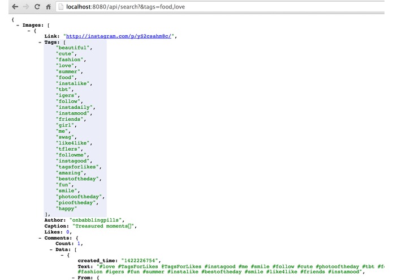The image size is (393, 280).
Task: Open the home page icon
Action: tap(49, 7)
